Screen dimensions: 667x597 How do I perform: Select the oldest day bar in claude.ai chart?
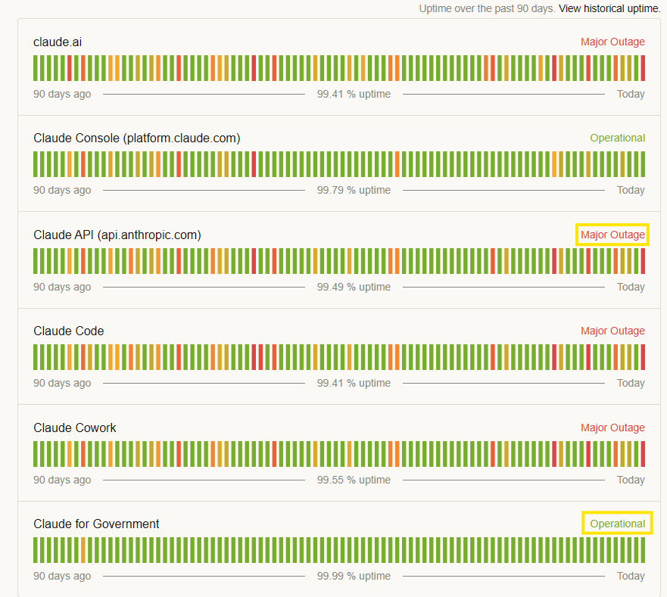pos(36,68)
